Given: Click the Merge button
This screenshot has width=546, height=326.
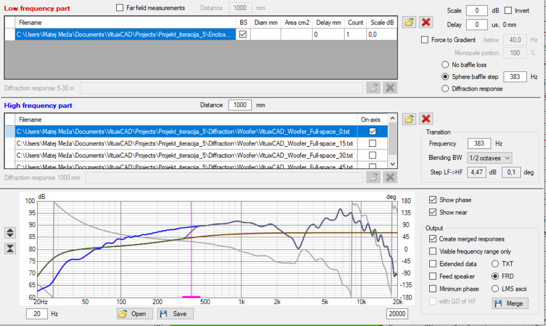Looking at the screenshot, I should point(510,303).
